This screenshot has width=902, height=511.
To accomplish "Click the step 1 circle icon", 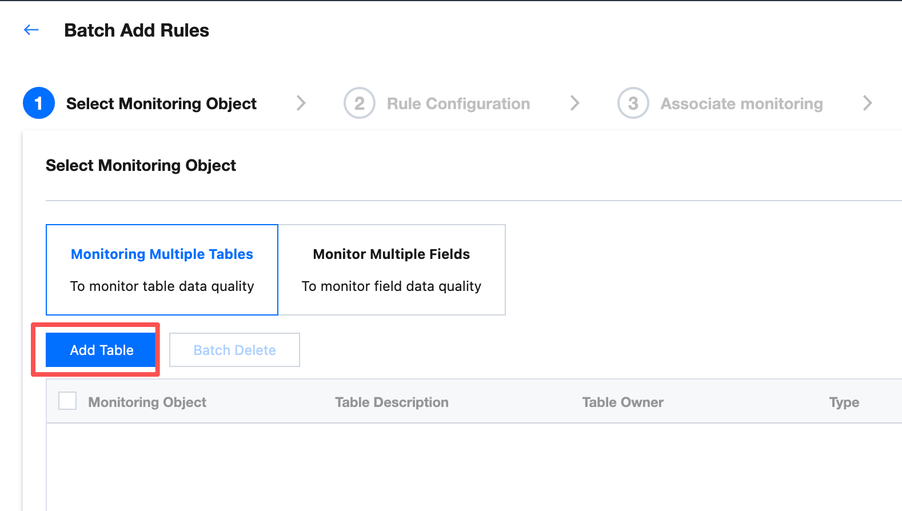I will pyautogui.click(x=39, y=103).
